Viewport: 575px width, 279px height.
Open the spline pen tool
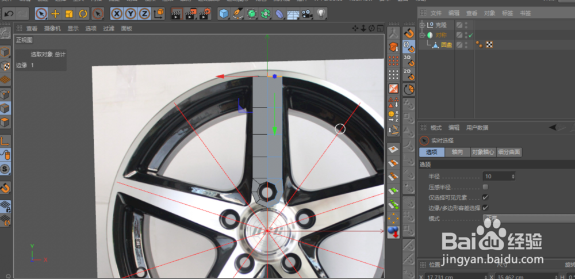coord(237,14)
